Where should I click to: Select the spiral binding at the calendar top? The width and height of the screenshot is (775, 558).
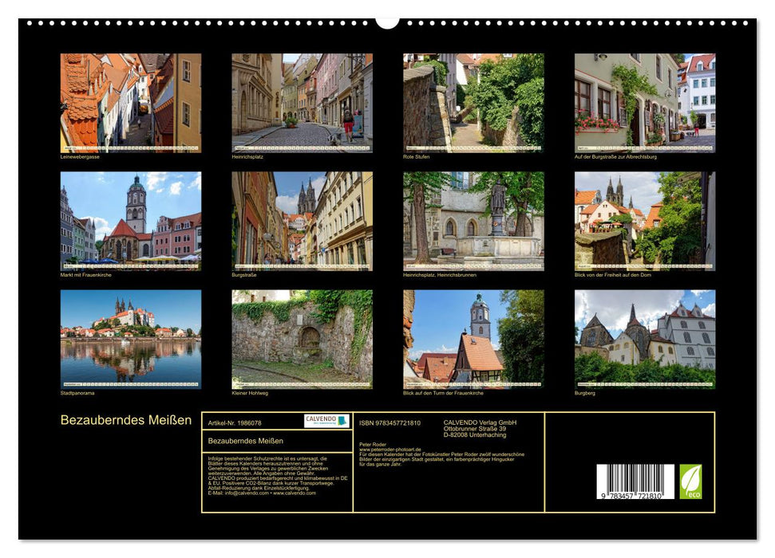coord(387,20)
